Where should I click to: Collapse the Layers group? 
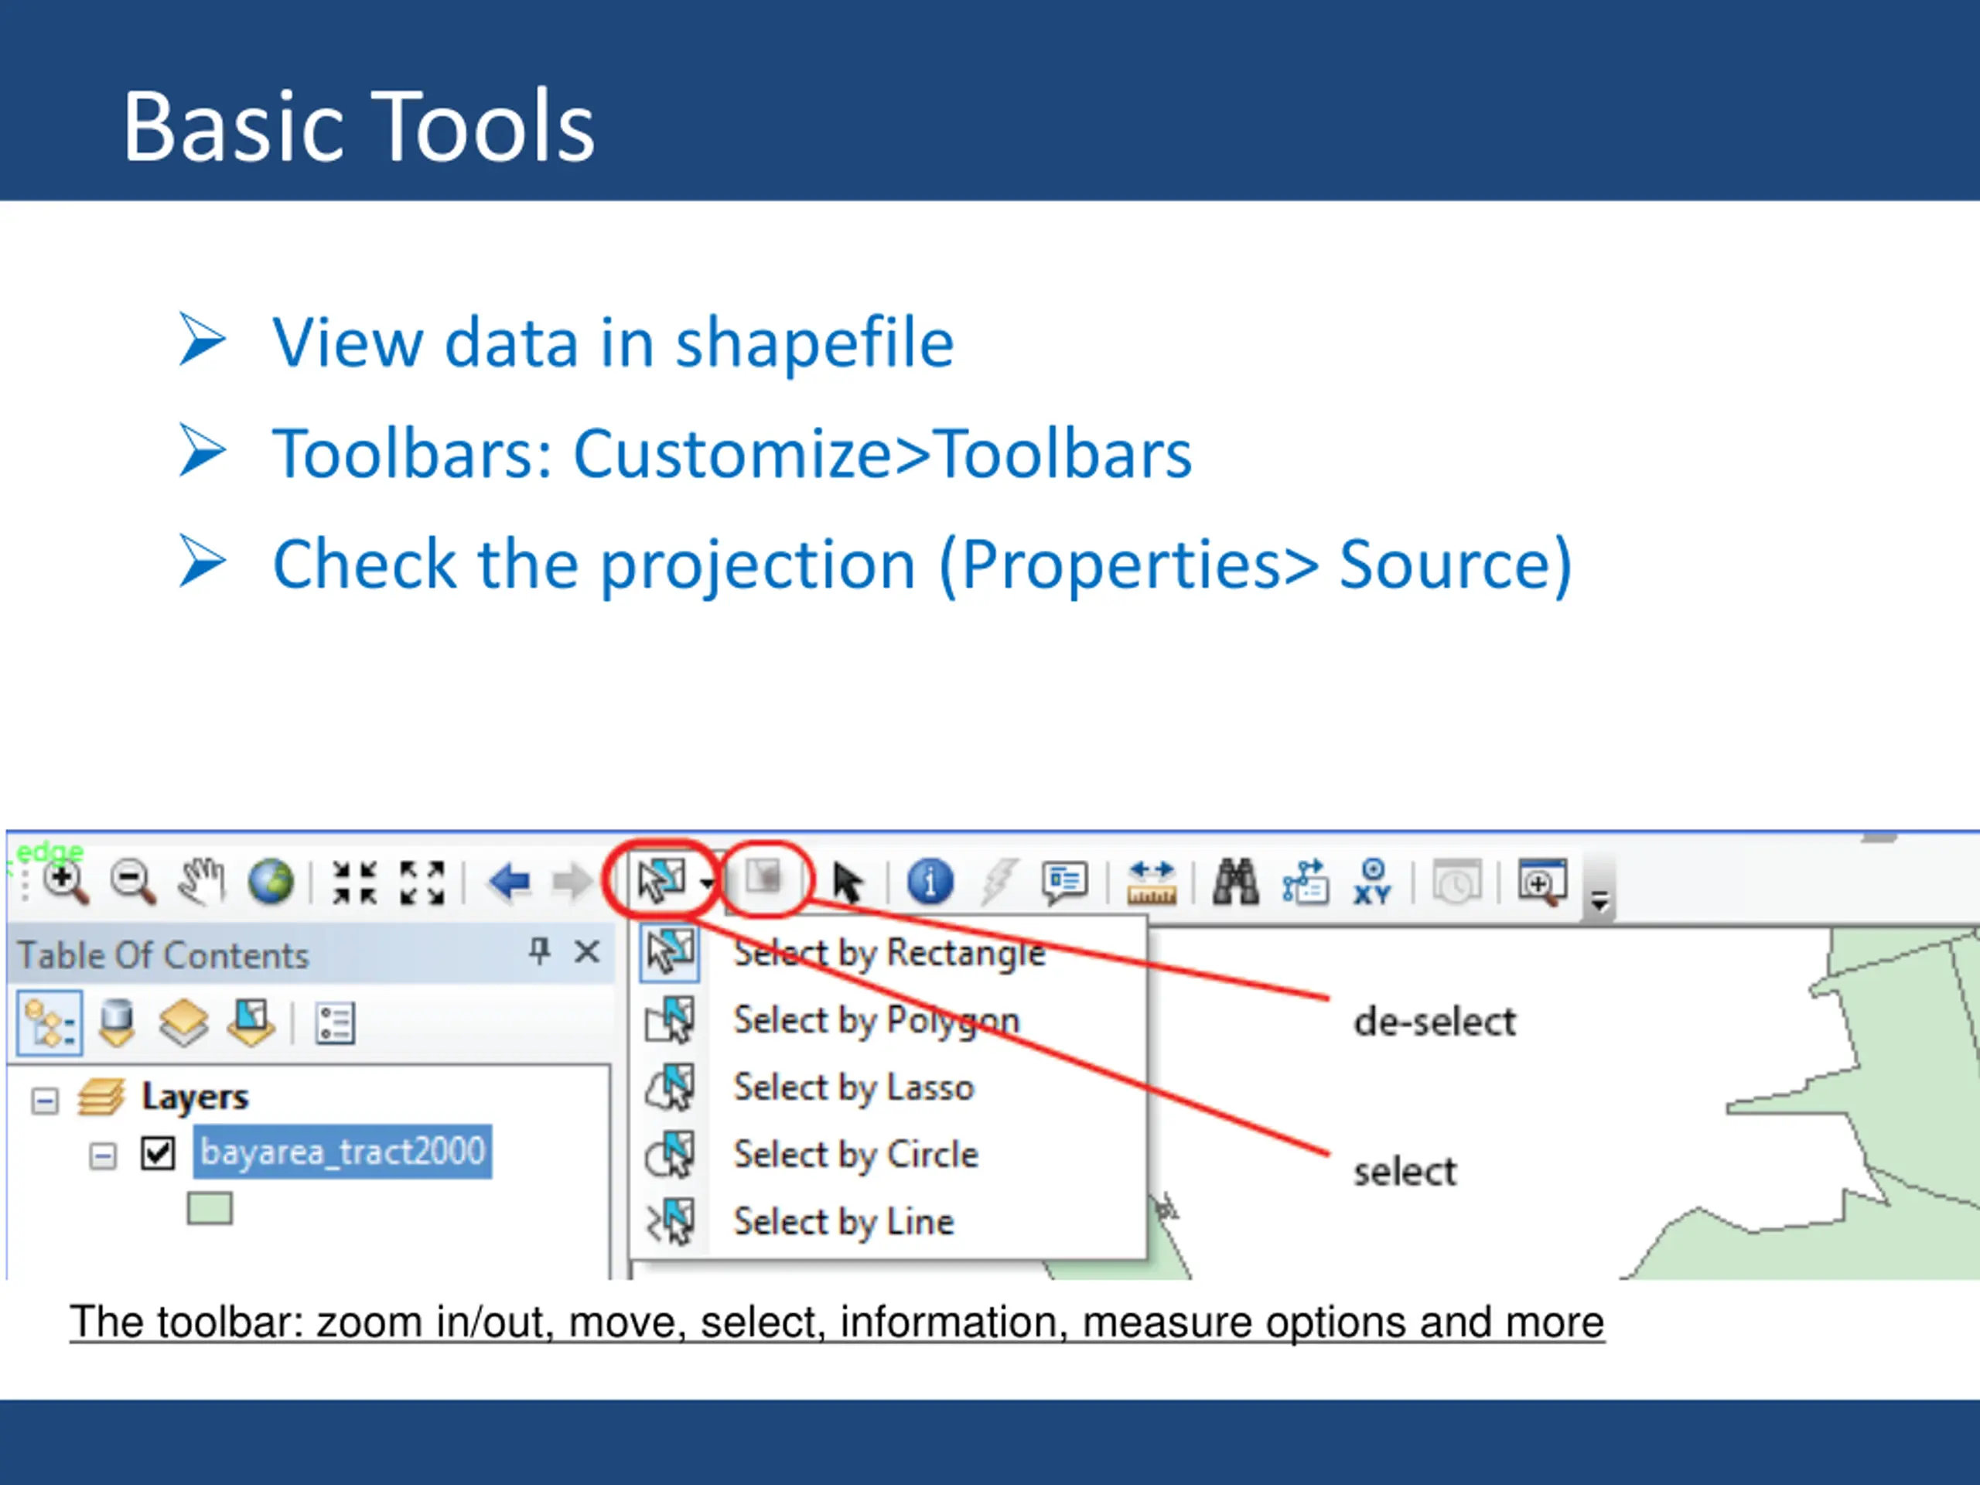point(45,1100)
